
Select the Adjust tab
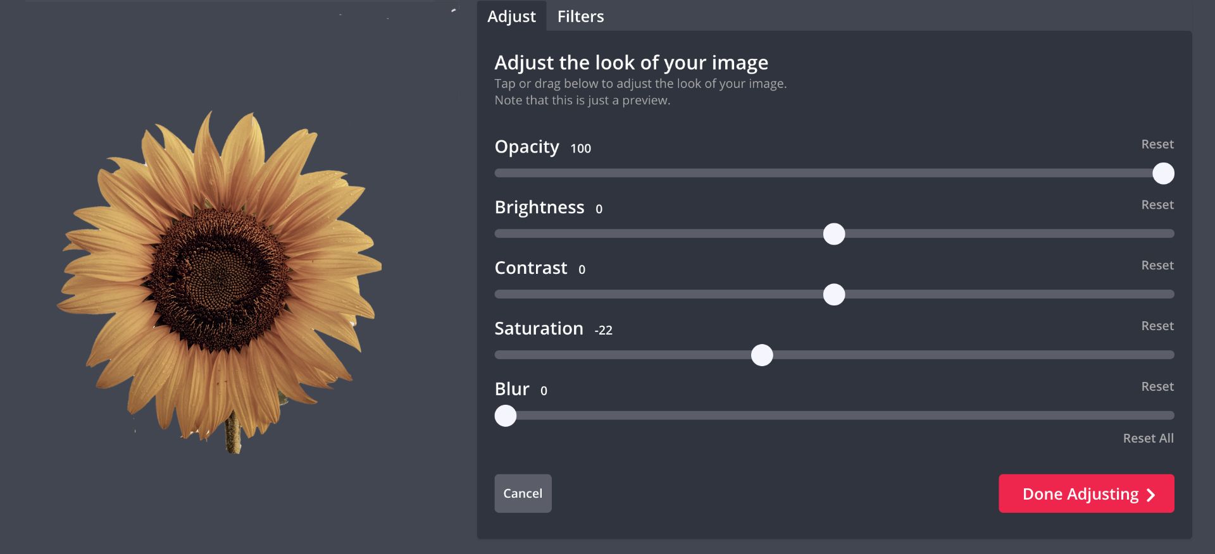tap(511, 16)
